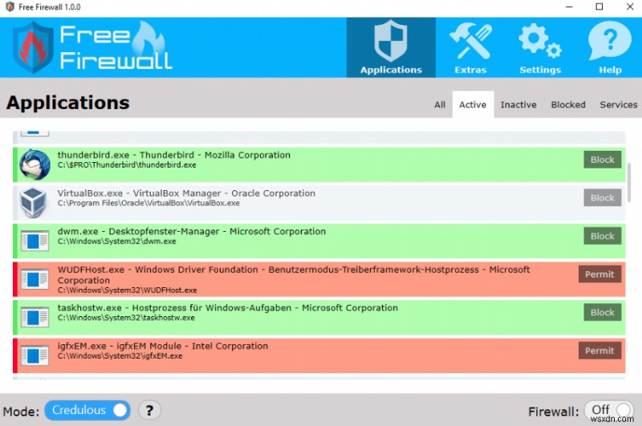Click the applications list scrollbar thumb
Viewport: 642px width, 426px height.
click(x=629, y=181)
